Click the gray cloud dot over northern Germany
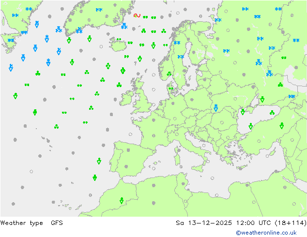The height and width of the screenshot is (237, 307). 173,103
